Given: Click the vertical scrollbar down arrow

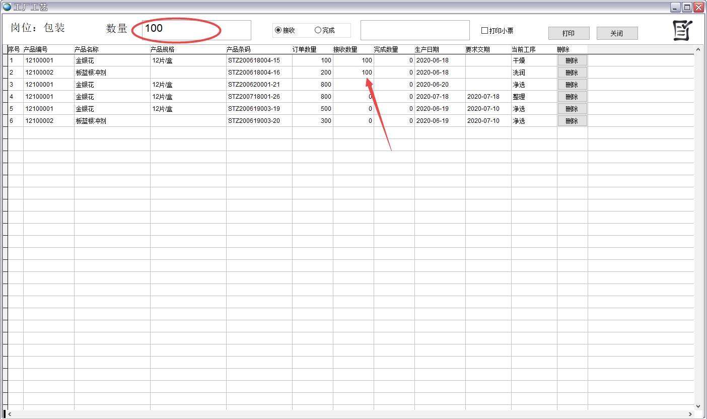Looking at the screenshot, I should (698, 406).
